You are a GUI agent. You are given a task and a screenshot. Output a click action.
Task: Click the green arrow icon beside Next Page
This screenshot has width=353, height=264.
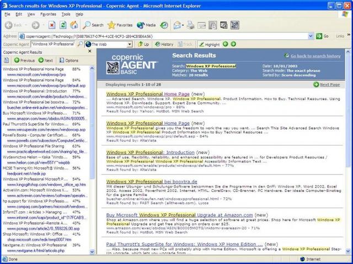(x=316, y=84)
